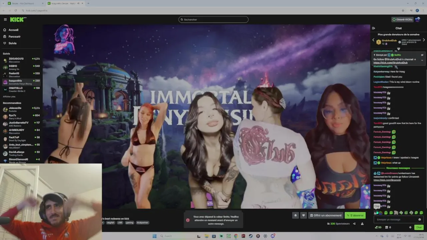Viewport: 427px width, 240px height.
Task: Share the stream with the share icon
Action: [x=354, y=224]
